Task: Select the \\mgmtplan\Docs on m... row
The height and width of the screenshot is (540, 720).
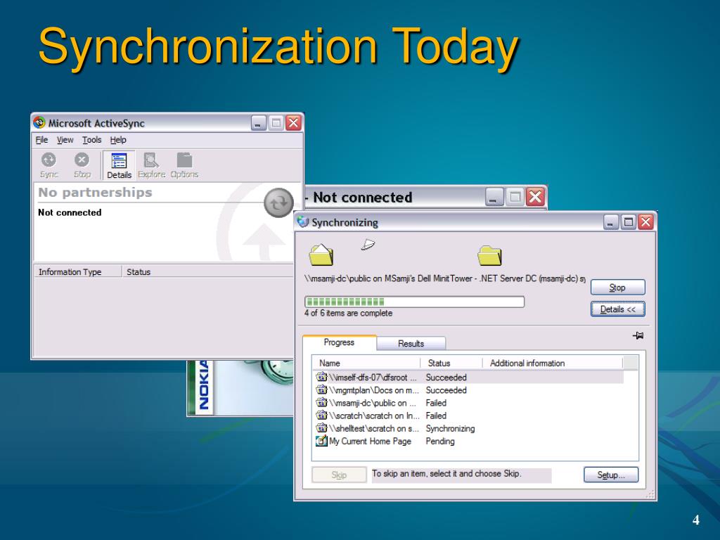Action: (468, 390)
